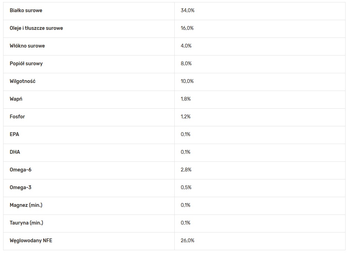The width and height of the screenshot is (349, 253).
Task: Click the Wapń row label
Action: [16, 99]
